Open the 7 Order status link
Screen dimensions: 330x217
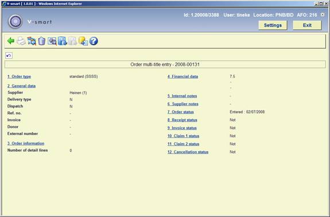pos(181,112)
